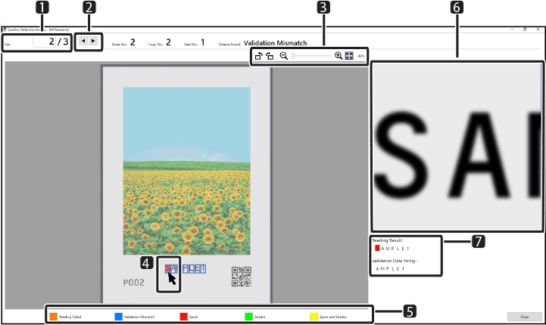The height and width of the screenshot is (325, 546).
Task: Click the green Streaks legend swatch
Action: pyautogui.click(x=248, y=317)
